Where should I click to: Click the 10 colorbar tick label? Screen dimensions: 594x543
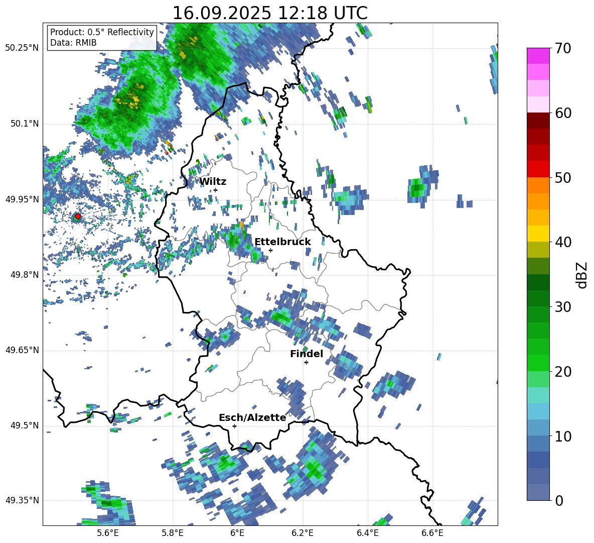pos(563,436)
